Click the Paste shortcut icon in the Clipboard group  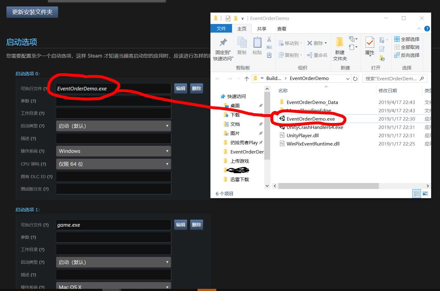coord(269,55)
